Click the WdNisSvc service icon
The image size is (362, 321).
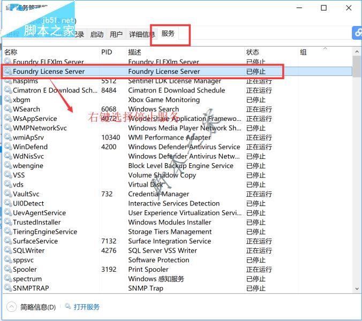[x=8, y=156]
